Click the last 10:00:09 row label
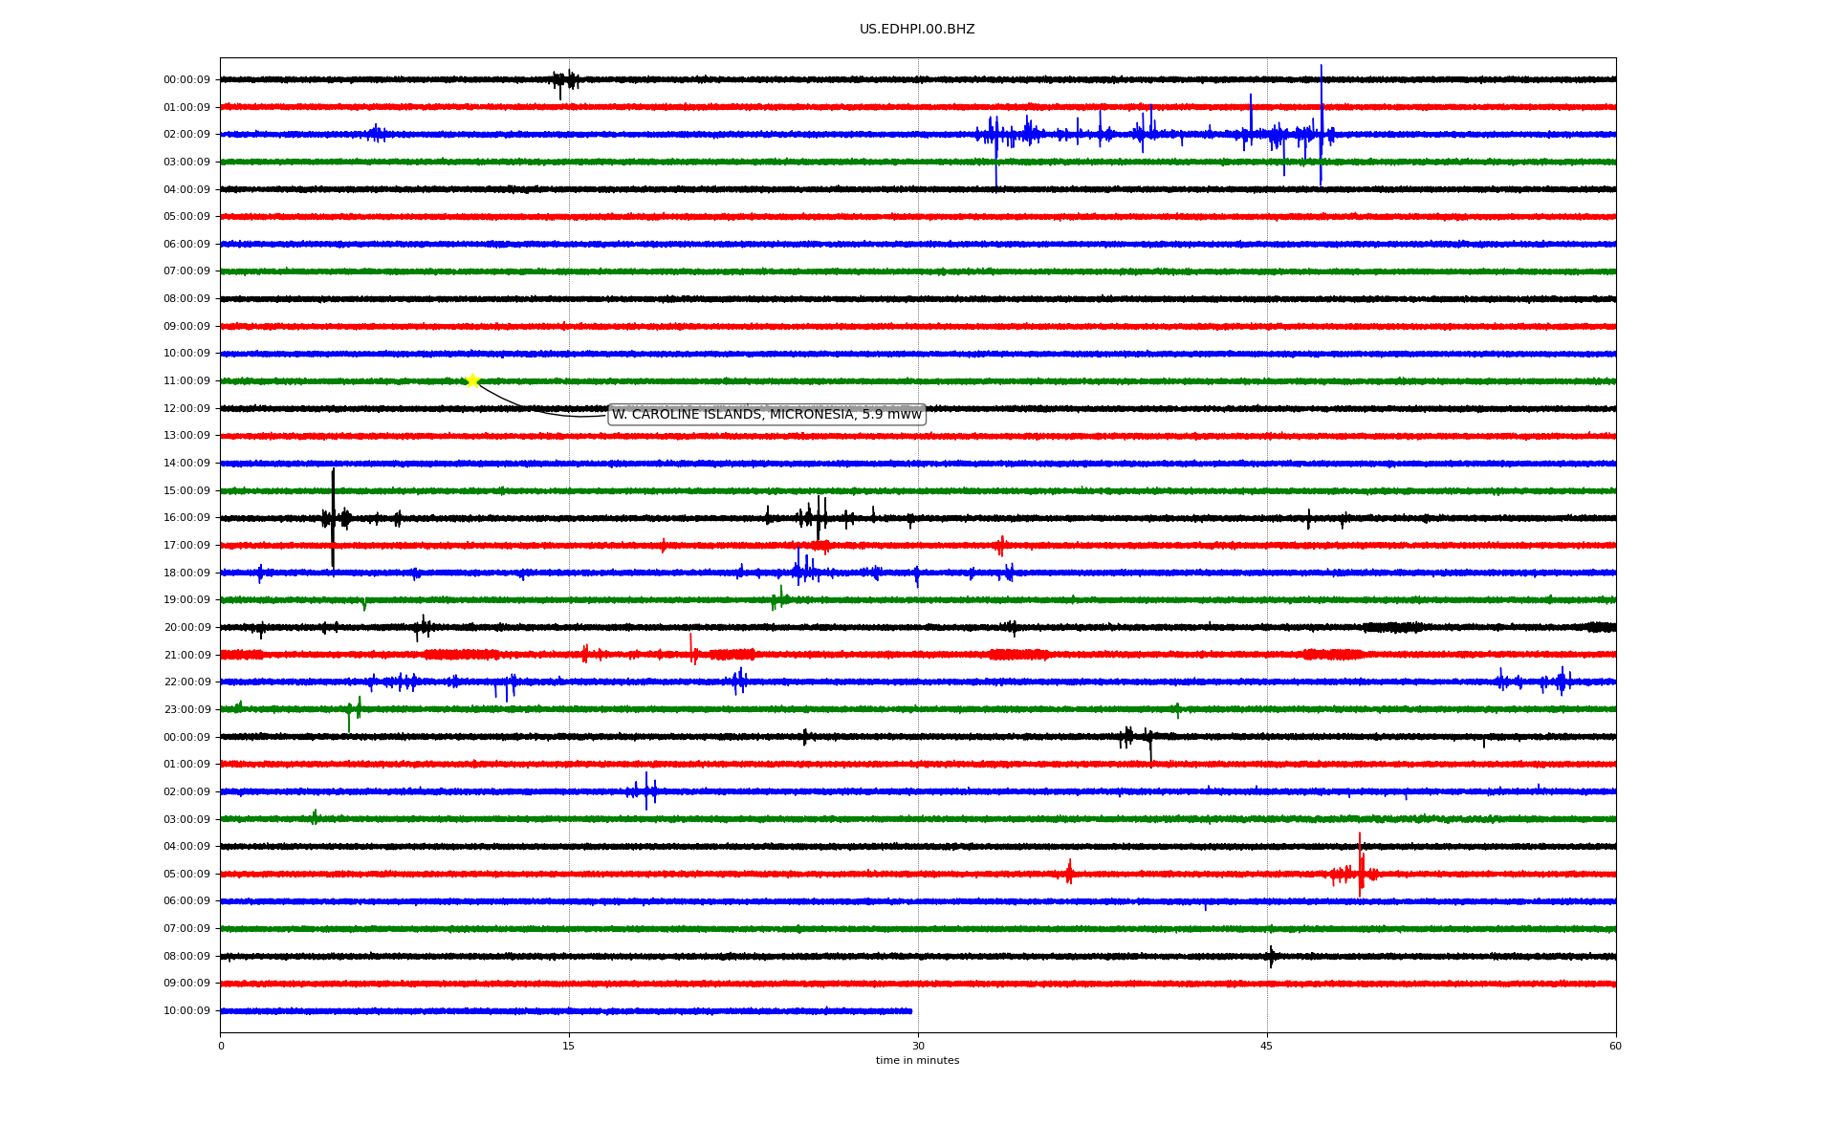This screenshot has width=1836, height=1147. (x=186, y=1011)
